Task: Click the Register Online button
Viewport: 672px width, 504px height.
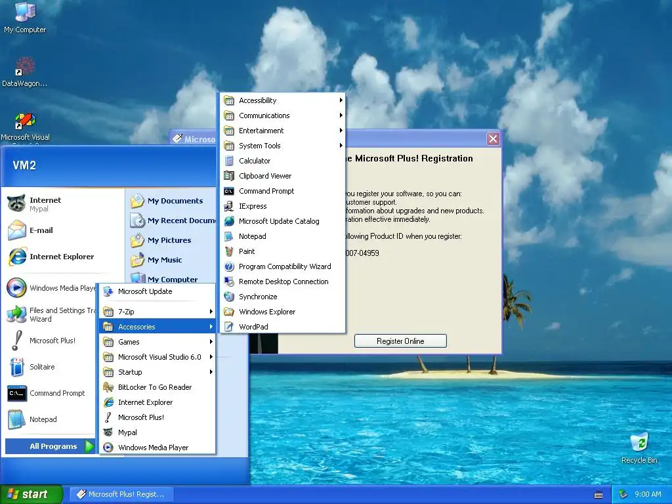Action: click(400, 341)
